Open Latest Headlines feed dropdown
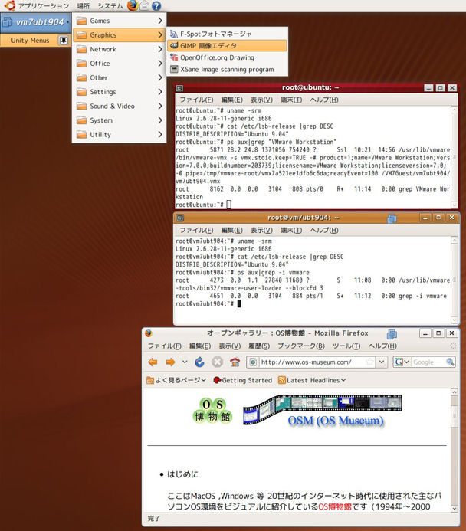 pyautogui.click(x=312, y=380)
